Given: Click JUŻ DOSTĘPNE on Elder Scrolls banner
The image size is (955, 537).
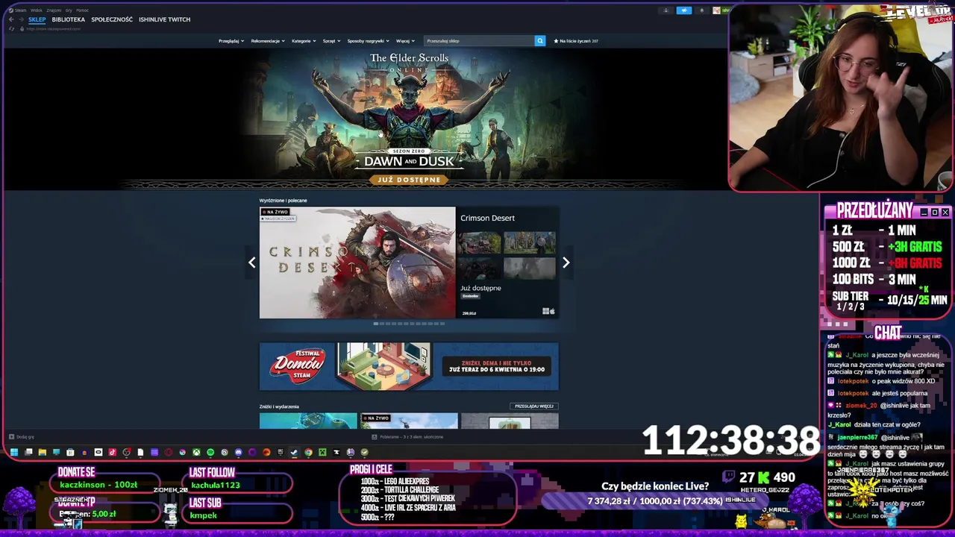Looking at the screenshot, I should point(409,180).
